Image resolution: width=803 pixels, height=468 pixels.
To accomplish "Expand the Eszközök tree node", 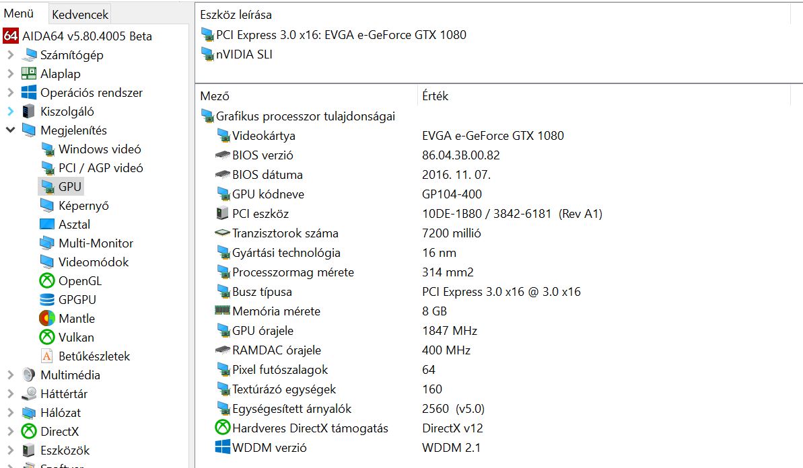I will [10, 451].
